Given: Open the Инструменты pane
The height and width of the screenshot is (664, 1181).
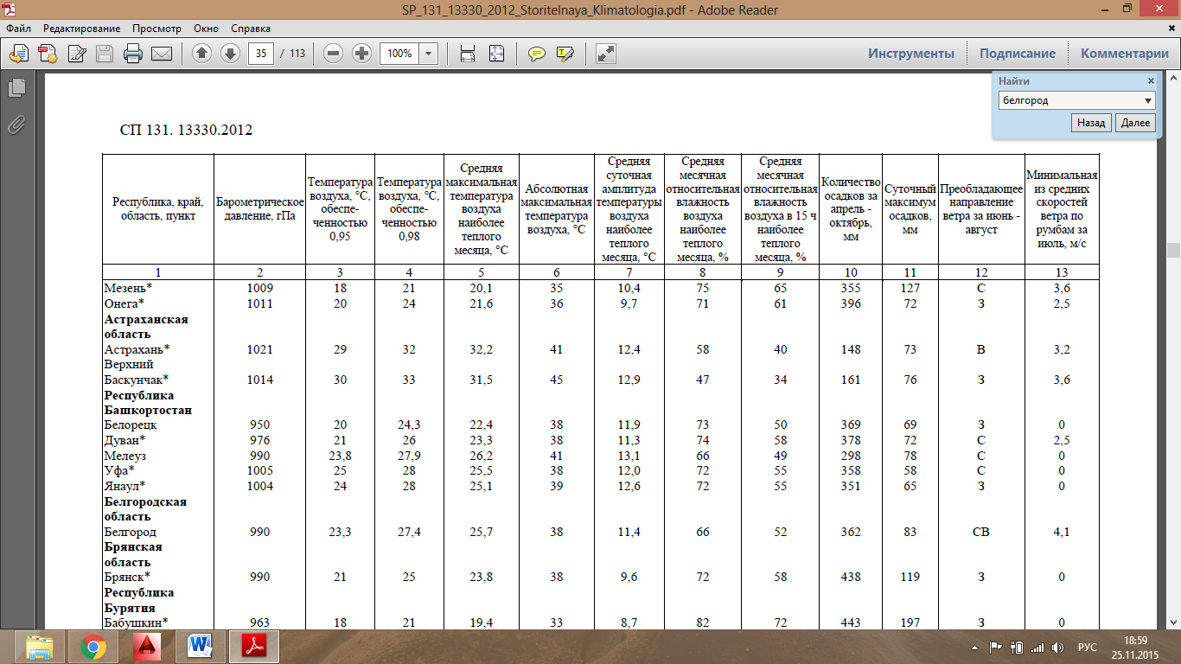Looking at the screenshot, I should point(911,54).
